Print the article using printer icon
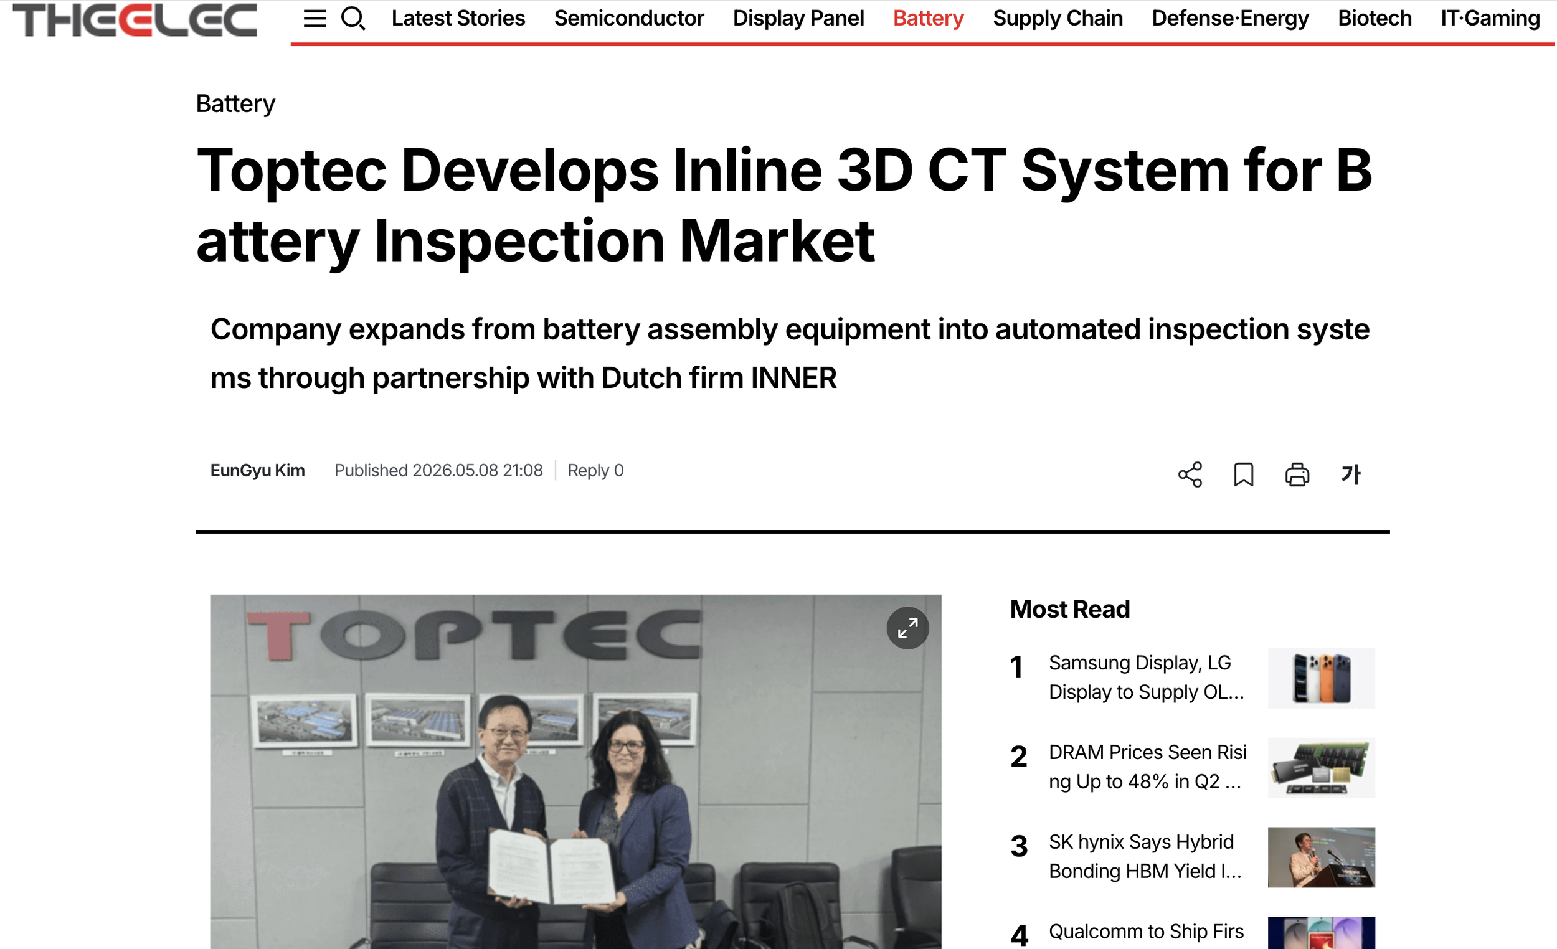This screenshot has height=949, width=1557. pyautogui.click(x=1297, y=474)
